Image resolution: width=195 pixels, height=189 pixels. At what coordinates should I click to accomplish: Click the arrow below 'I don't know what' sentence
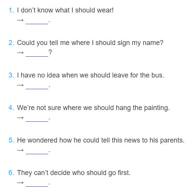pos(20,20)
